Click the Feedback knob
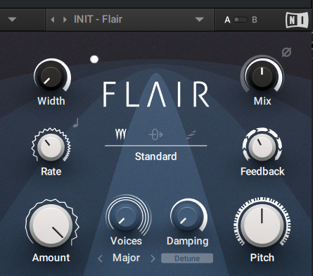 (x=262, y=146)
